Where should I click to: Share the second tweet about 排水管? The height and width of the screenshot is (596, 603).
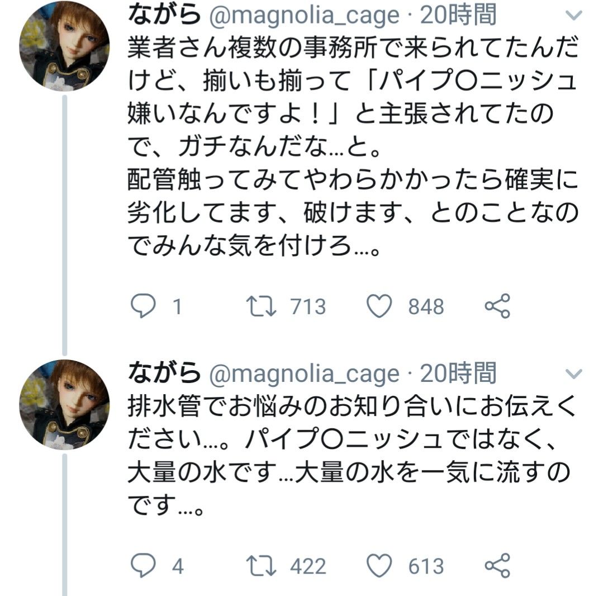[497, 566]
